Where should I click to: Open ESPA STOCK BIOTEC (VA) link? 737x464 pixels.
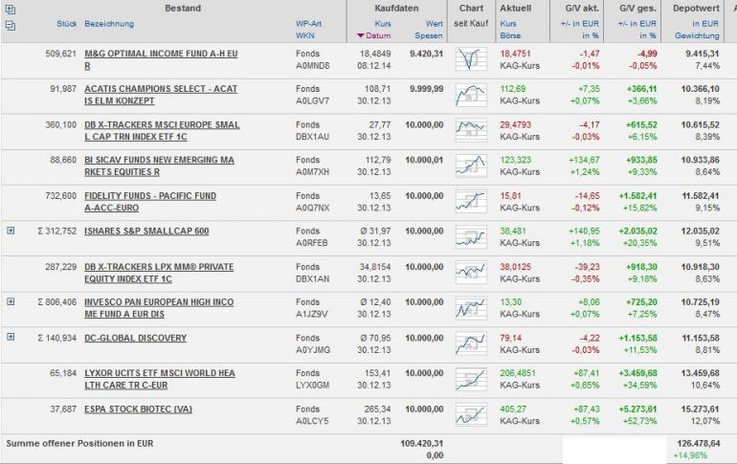pyautogui.click(x=138, y=409)
